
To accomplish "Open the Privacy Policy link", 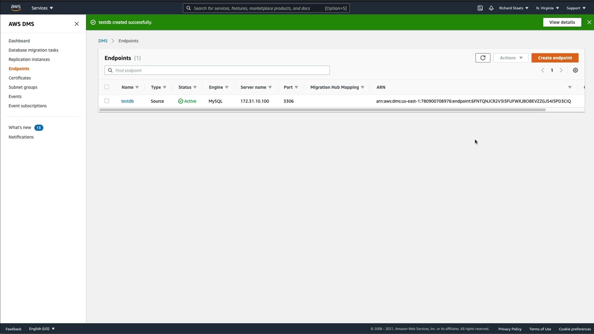I will [x=510, y=329].
